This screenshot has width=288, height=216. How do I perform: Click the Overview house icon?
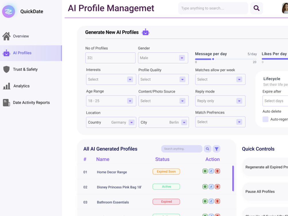(x=6, y=36)
